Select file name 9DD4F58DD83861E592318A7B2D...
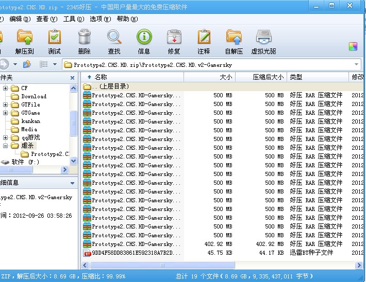The width and height of the screenshot is (366, 282). point(136,253)
